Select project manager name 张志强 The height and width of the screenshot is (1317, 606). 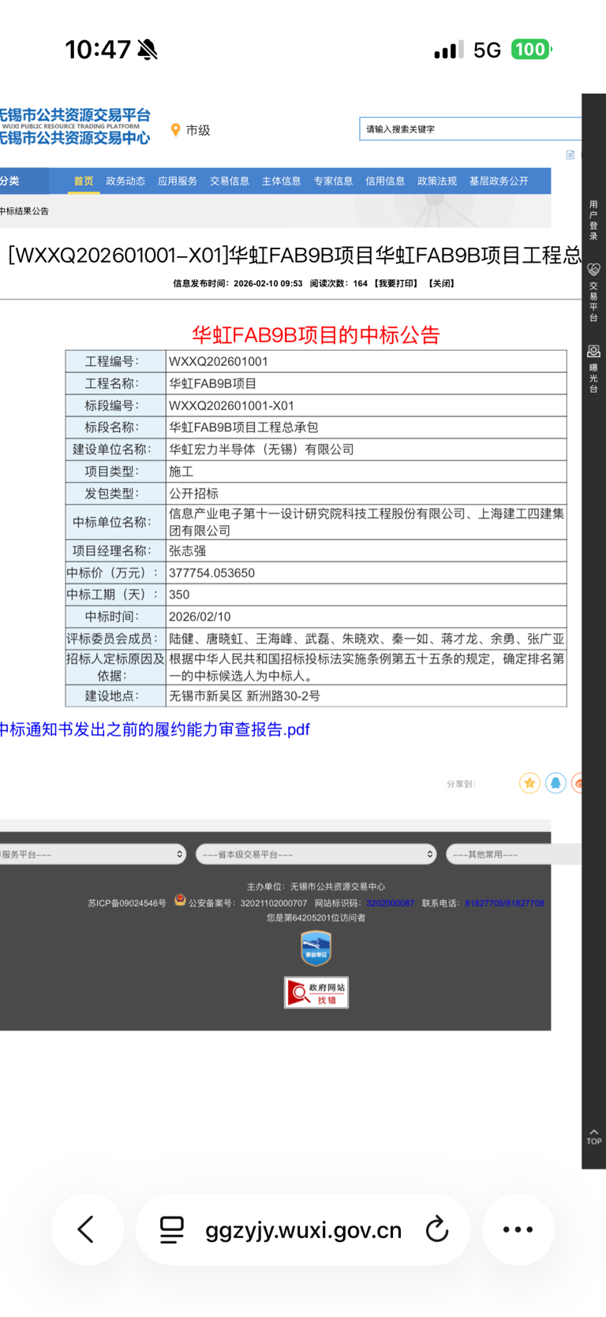pyautogui.click(x=187, y=550)
